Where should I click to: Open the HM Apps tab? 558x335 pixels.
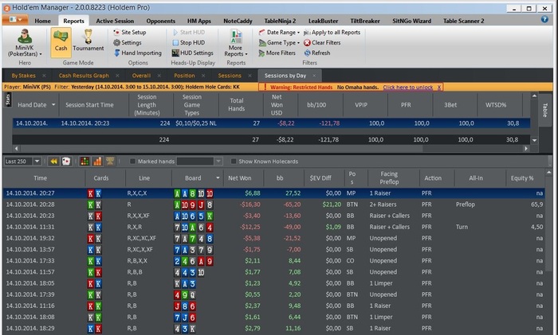(x=199, y=21)
